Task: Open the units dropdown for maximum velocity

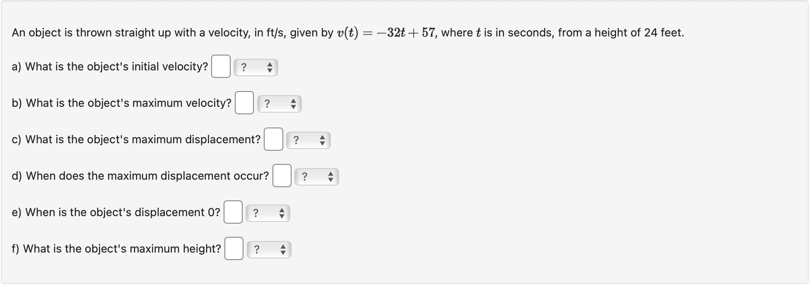Action: pos(279,103)
